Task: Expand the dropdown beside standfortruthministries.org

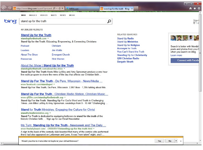Action: click(50, 113)
